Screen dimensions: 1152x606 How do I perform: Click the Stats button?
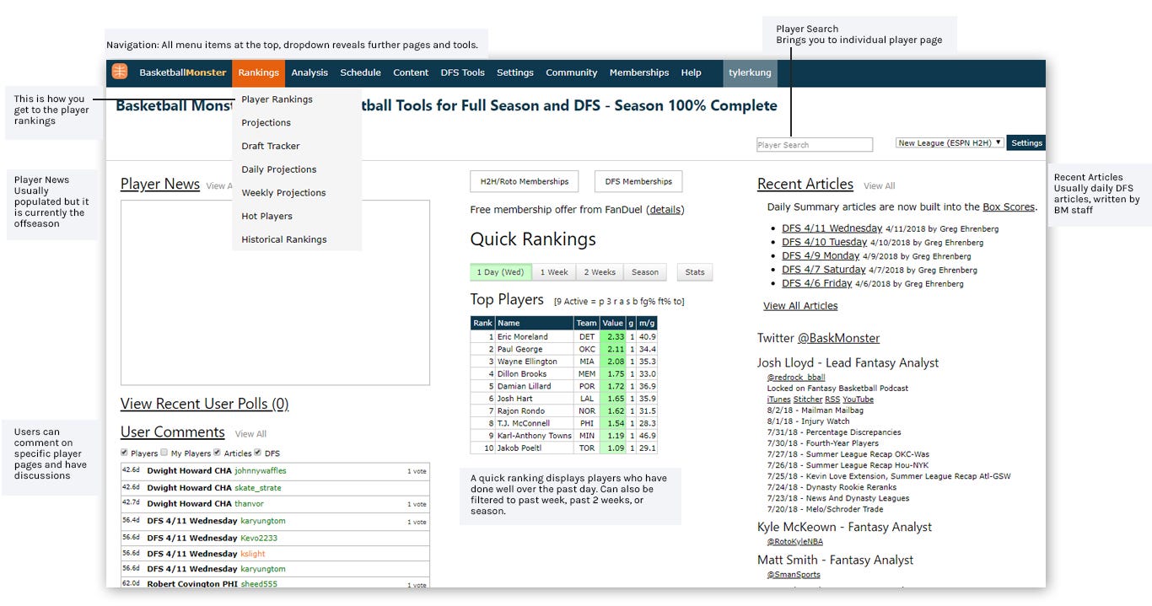695,272
